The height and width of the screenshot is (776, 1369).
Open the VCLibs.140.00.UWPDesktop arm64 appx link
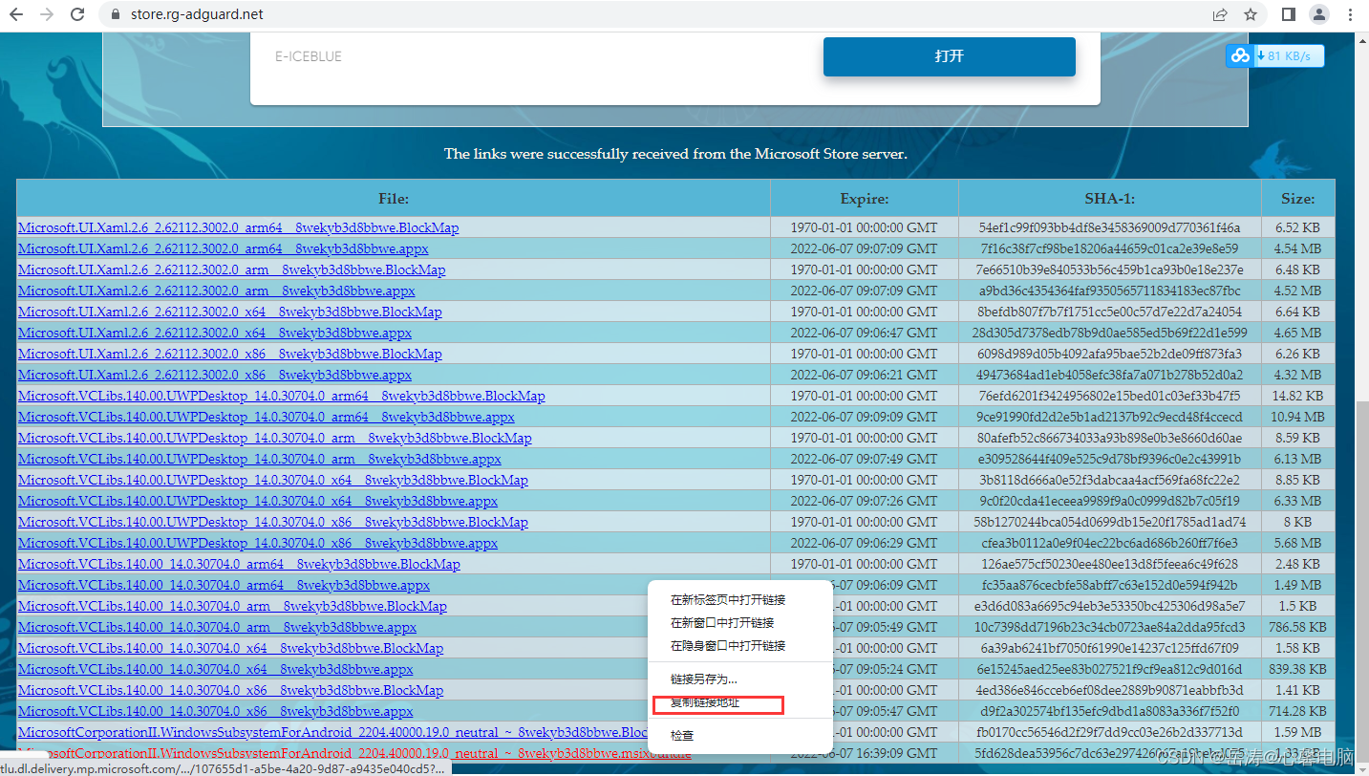click(266, 417)
